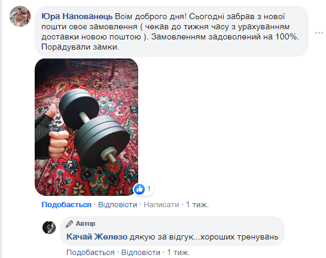Open the dumbbell photo attachment
326x258 pixels.
click(86, 127)
